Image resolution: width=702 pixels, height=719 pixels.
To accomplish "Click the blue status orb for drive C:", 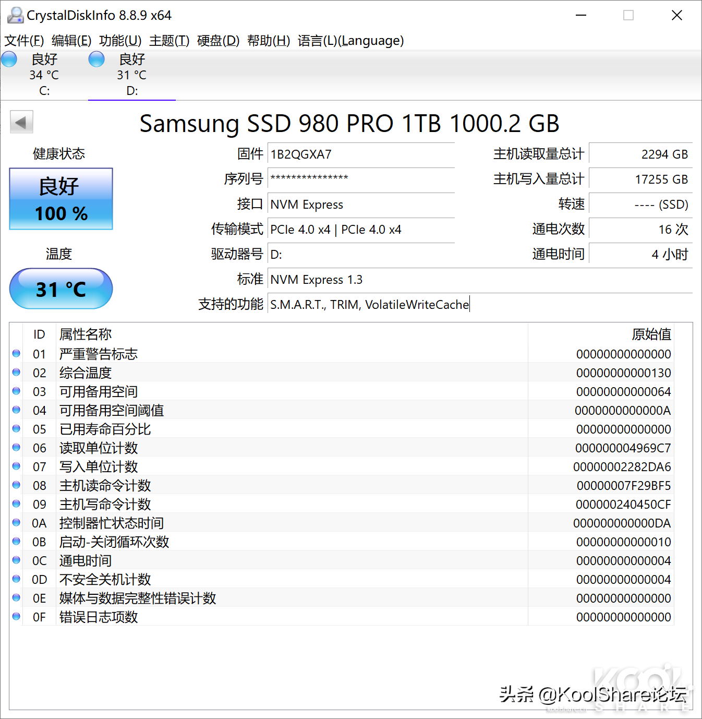I will click(x=9, y=59).
